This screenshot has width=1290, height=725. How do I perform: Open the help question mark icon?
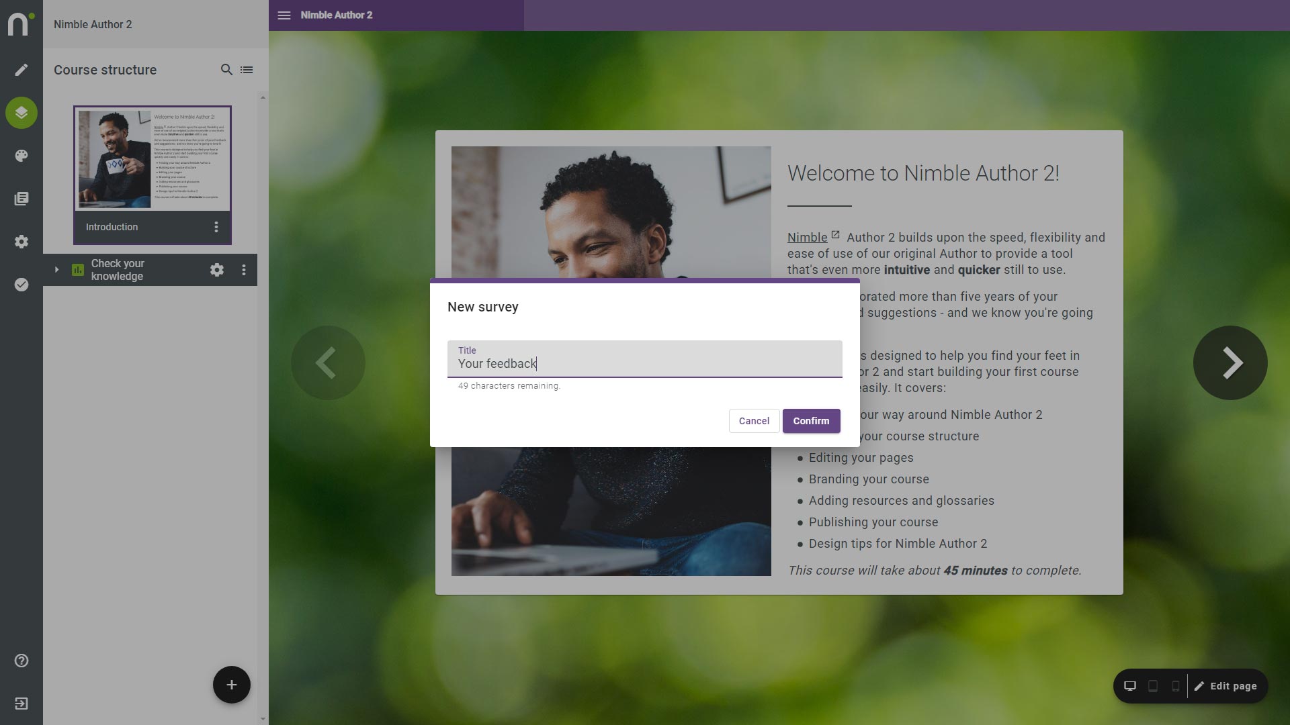point(21,661)
